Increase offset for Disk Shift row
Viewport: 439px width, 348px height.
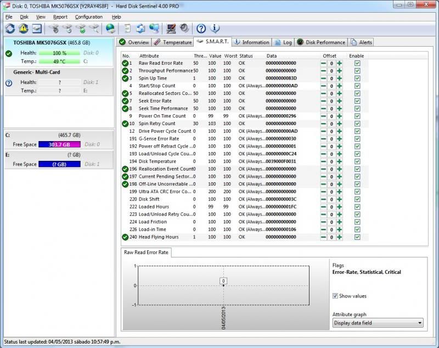click(339, 199)
